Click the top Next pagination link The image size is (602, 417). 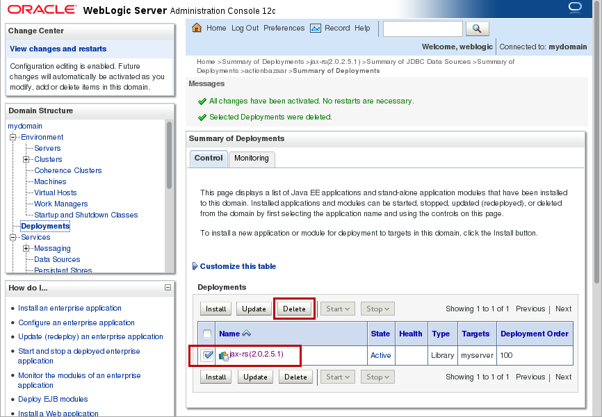(x=563, y=309)
